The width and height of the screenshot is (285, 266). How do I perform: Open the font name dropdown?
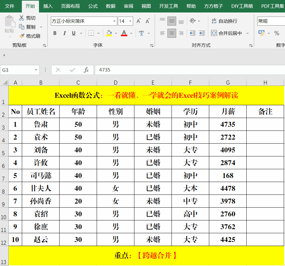[114, 21]
